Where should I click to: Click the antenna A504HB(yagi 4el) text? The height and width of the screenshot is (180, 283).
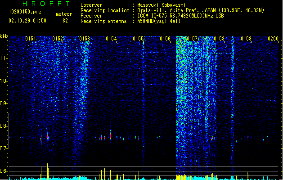(159, 21)
